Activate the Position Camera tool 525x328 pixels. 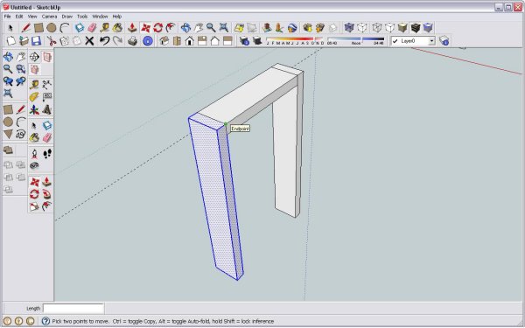(34, 154)
